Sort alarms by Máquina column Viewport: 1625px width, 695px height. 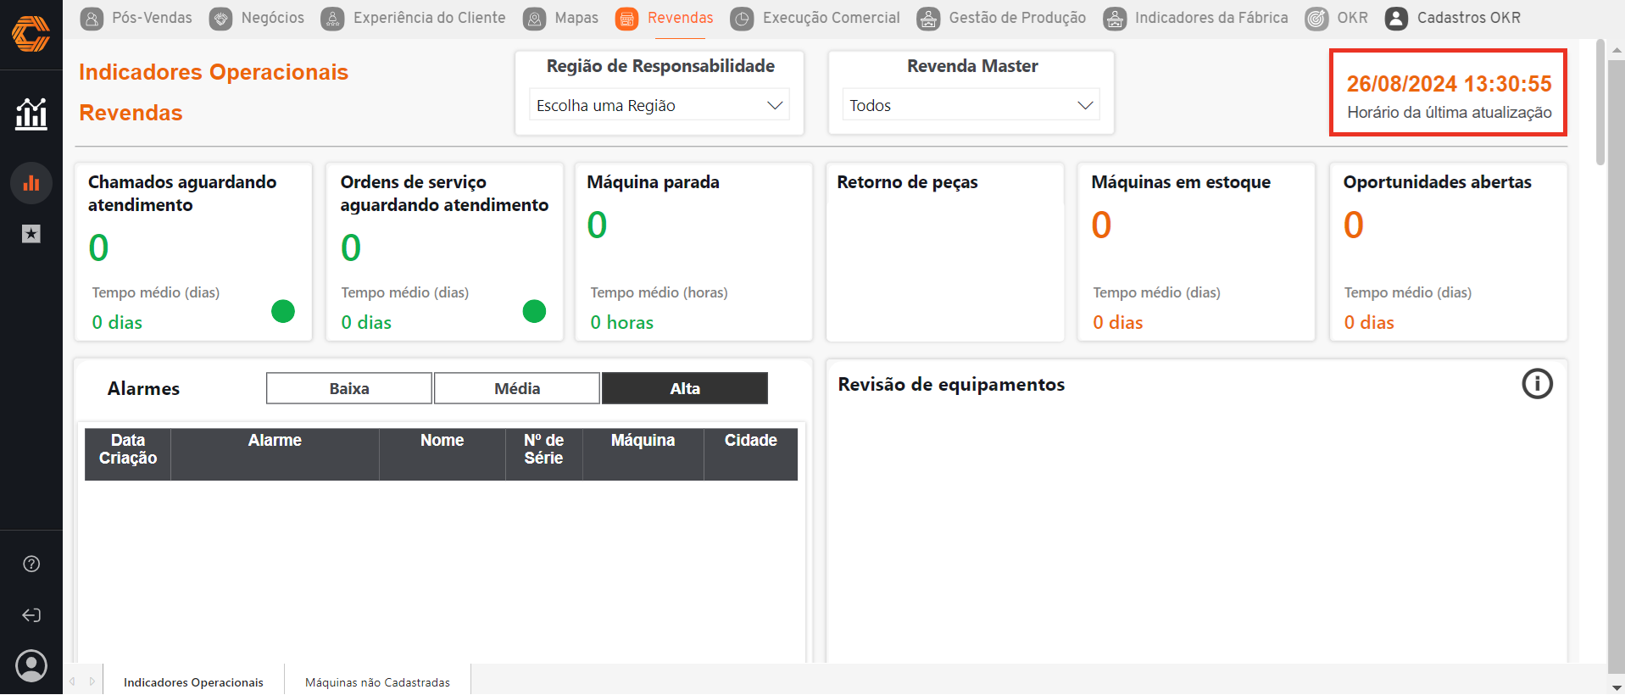[x=643, y=454]
